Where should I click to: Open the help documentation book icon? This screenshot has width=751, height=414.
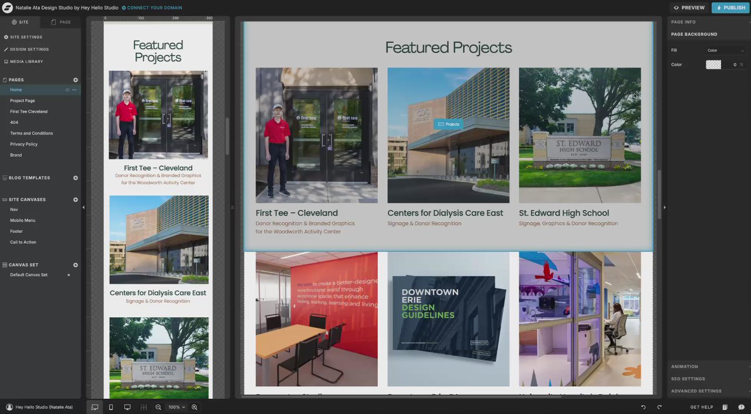pos(725,407)
